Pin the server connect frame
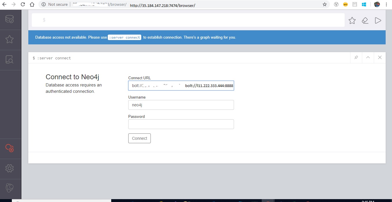 click(356, 58)
